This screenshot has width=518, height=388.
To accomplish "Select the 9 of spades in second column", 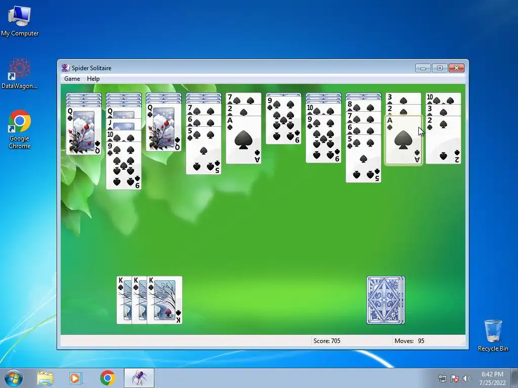I will (x=123, y=166).
